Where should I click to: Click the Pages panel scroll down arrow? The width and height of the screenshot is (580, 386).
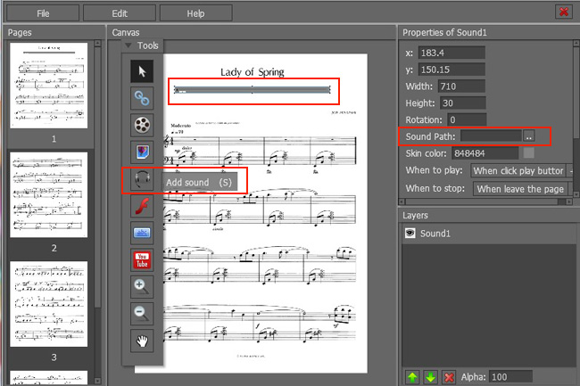[x=97, y=381]
